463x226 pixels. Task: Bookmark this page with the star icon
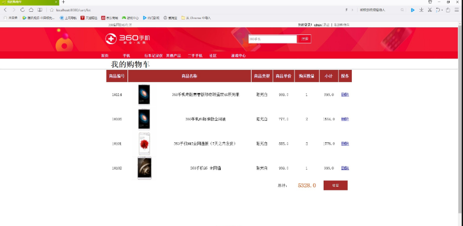coord(51,10)
